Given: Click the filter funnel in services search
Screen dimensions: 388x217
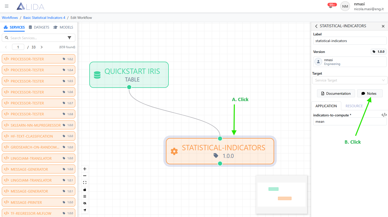Looking at the screenshot, I should click(x=69, y=38).
